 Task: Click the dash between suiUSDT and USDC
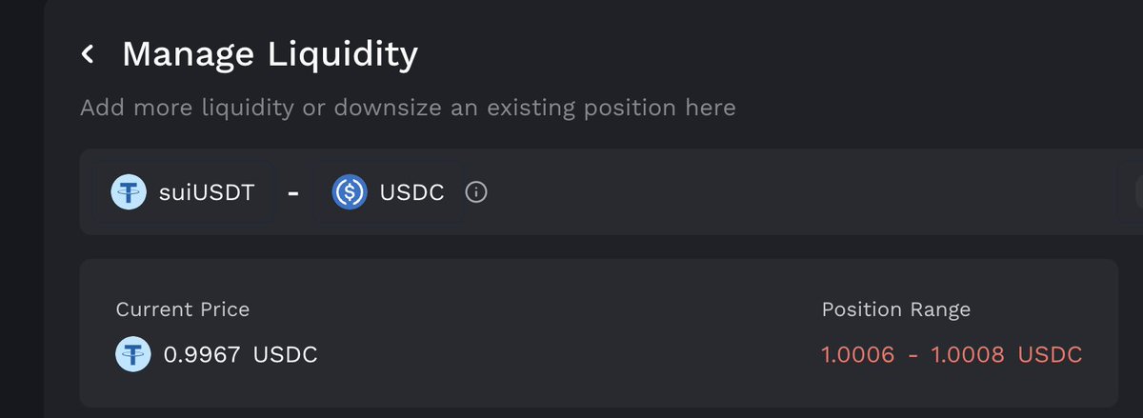[x=293, y=193]
